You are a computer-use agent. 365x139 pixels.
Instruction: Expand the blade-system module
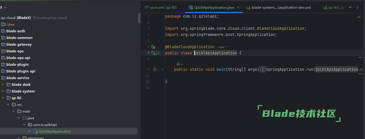[x=3, y=91]
